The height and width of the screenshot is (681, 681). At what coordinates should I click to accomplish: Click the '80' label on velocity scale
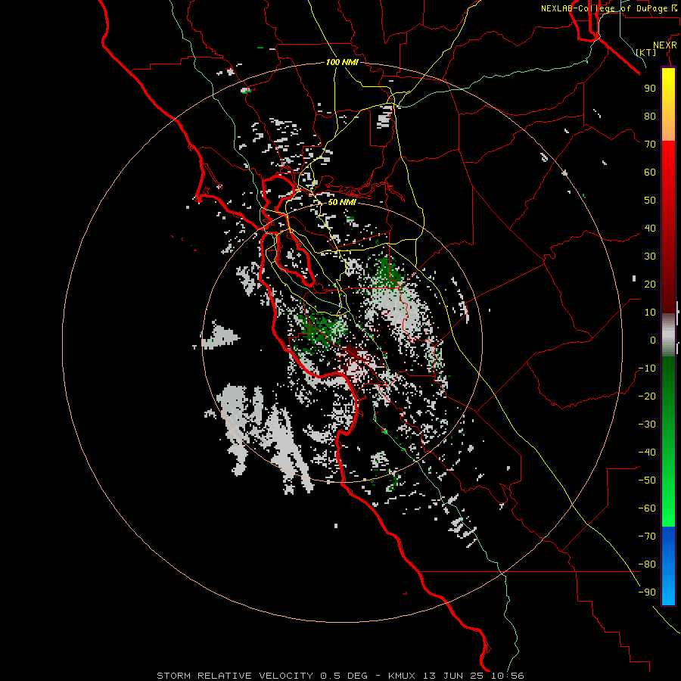coord(650,116)
